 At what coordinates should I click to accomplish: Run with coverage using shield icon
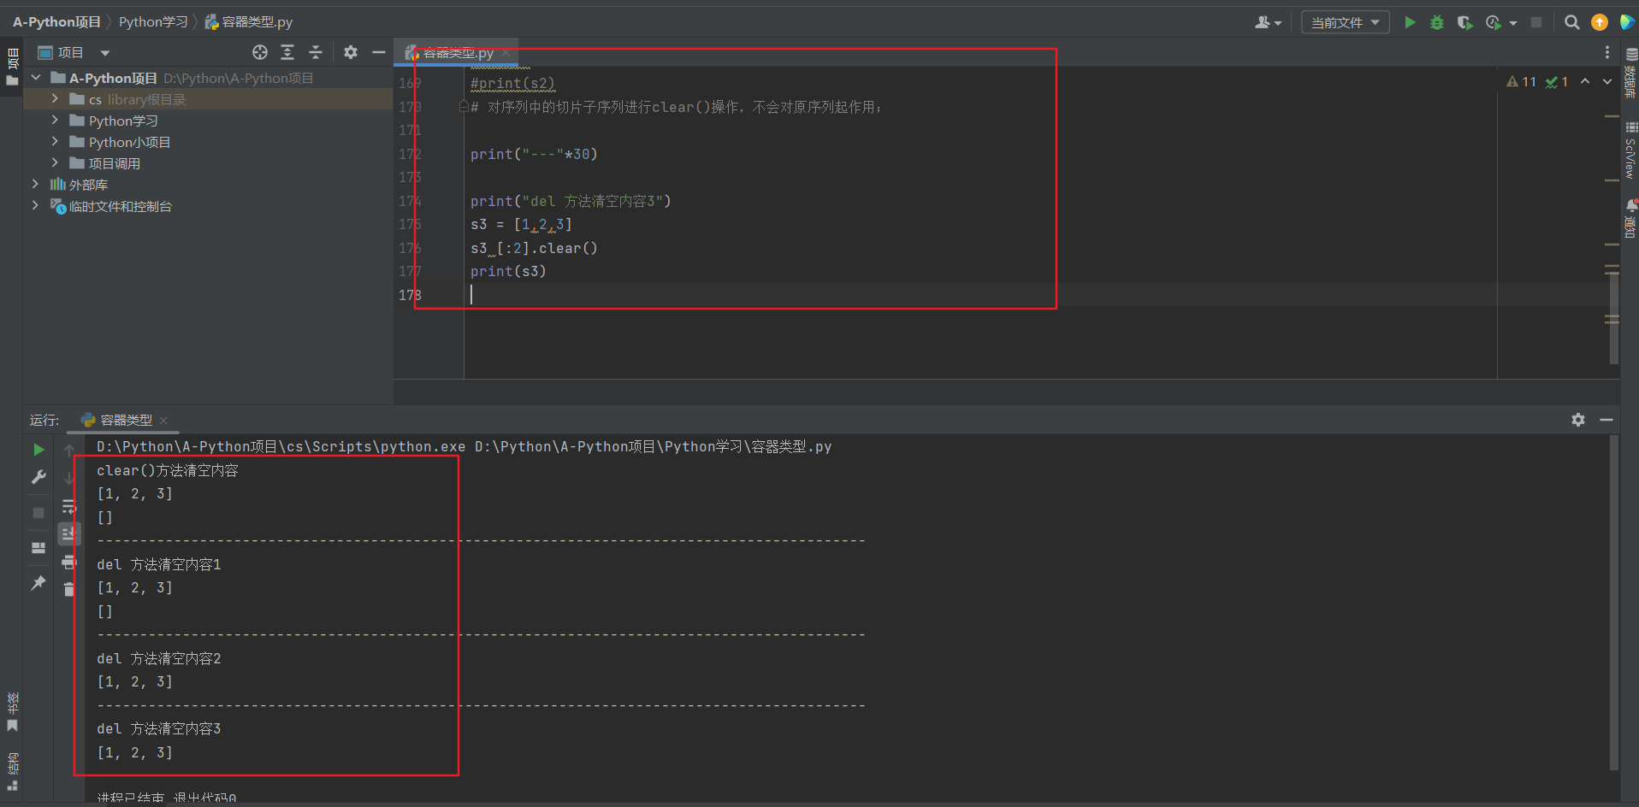(1464, 23)
